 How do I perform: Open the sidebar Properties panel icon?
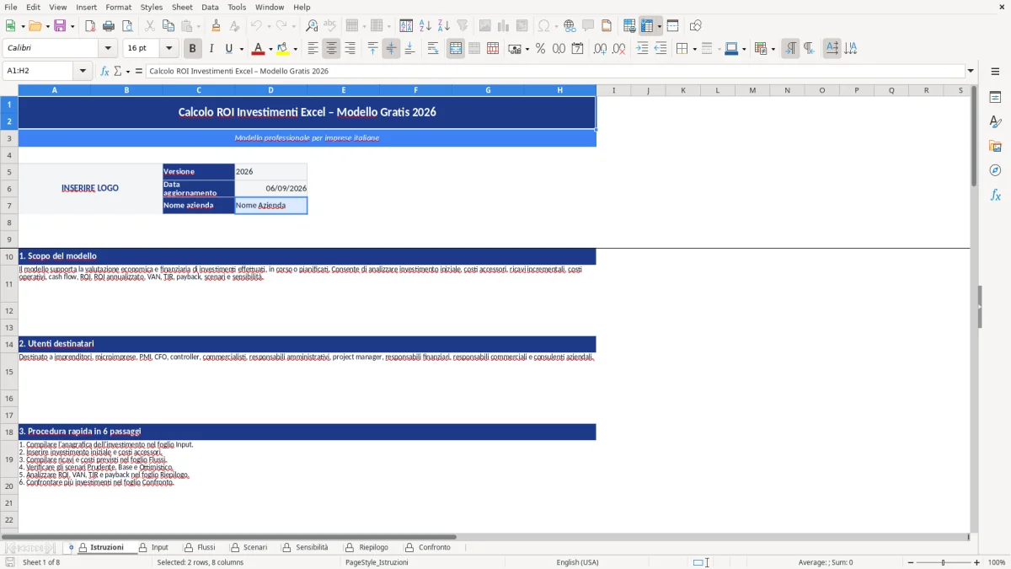995,98
